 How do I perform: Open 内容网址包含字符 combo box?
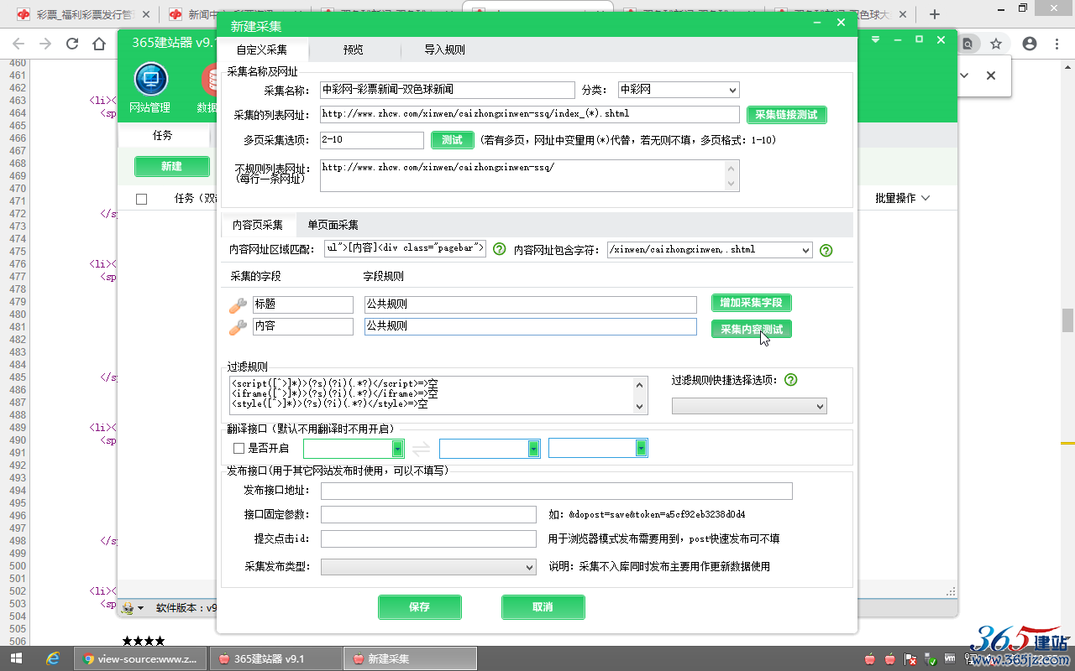point(710,250)
